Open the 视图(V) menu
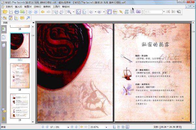Screen dimensions: 196x130 tap(28, 7)
